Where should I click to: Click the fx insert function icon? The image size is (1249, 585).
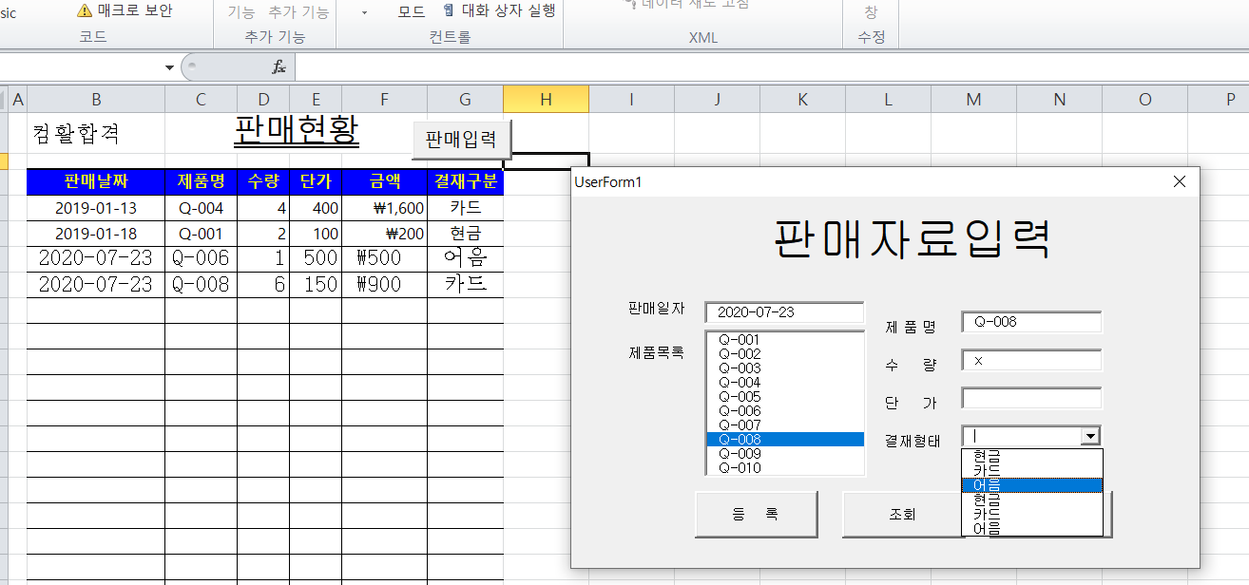pos(279,66)
